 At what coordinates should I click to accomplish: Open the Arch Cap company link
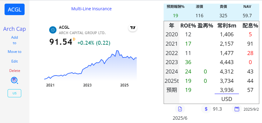[x=15, y=29]
